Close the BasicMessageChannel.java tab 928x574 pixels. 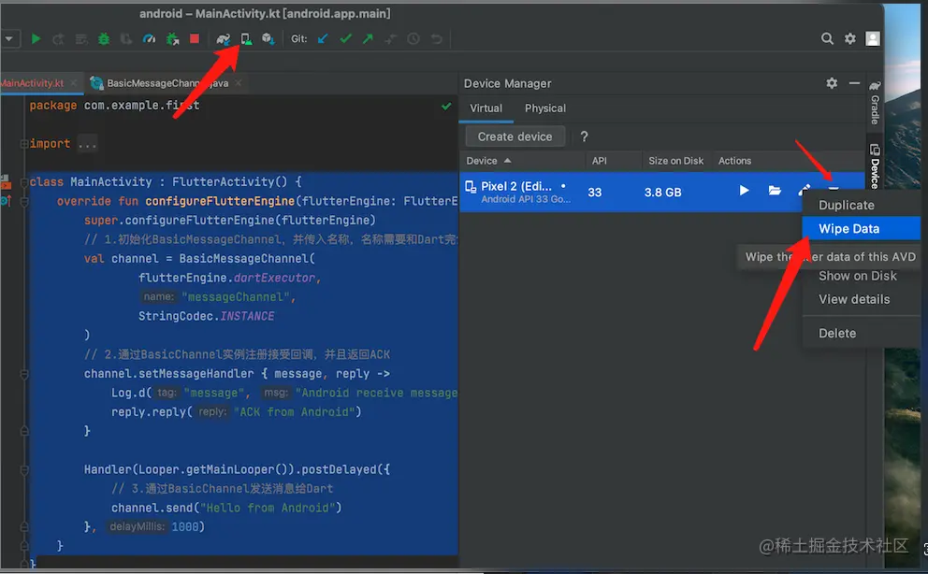238,83
